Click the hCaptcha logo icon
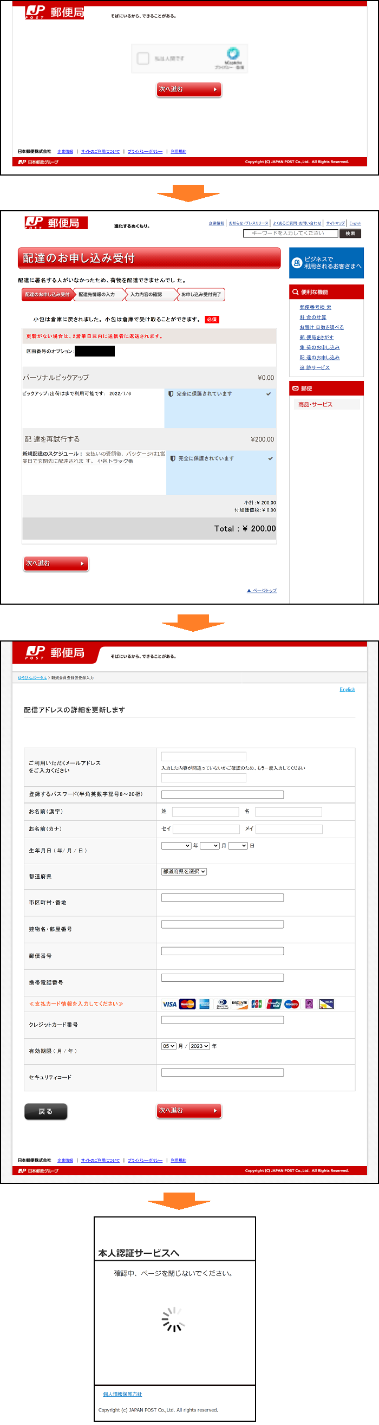The width and height of the screenshot is (379, 1425). (x=233, y=53)
